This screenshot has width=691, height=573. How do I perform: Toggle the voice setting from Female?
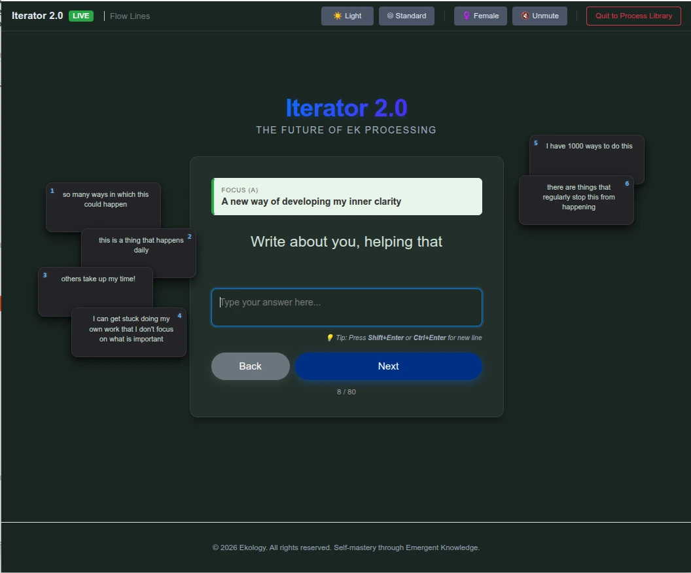[480, 16]
